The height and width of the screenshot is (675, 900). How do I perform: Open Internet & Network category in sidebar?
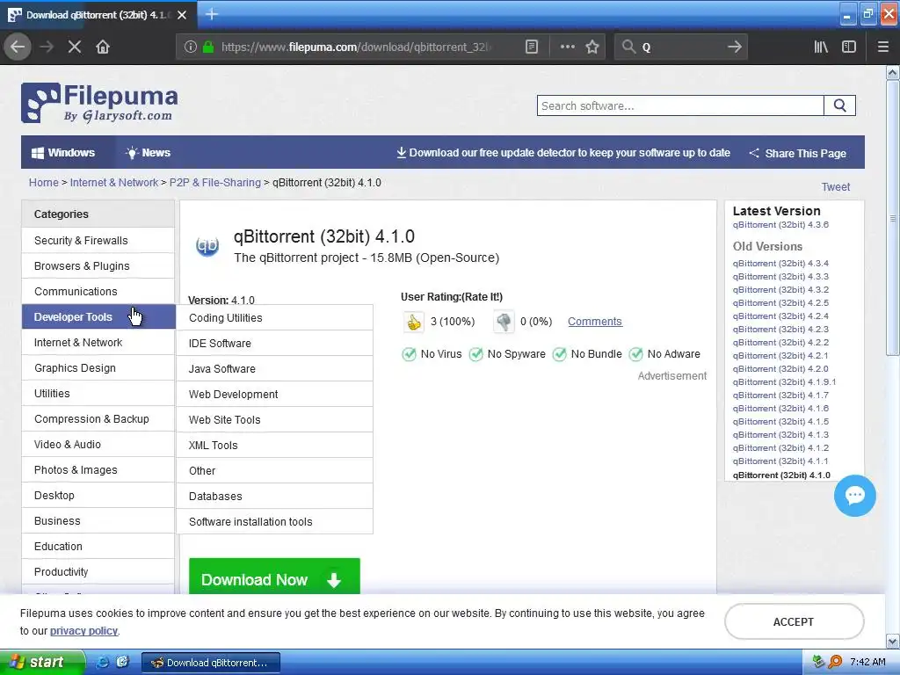(98, 342)
